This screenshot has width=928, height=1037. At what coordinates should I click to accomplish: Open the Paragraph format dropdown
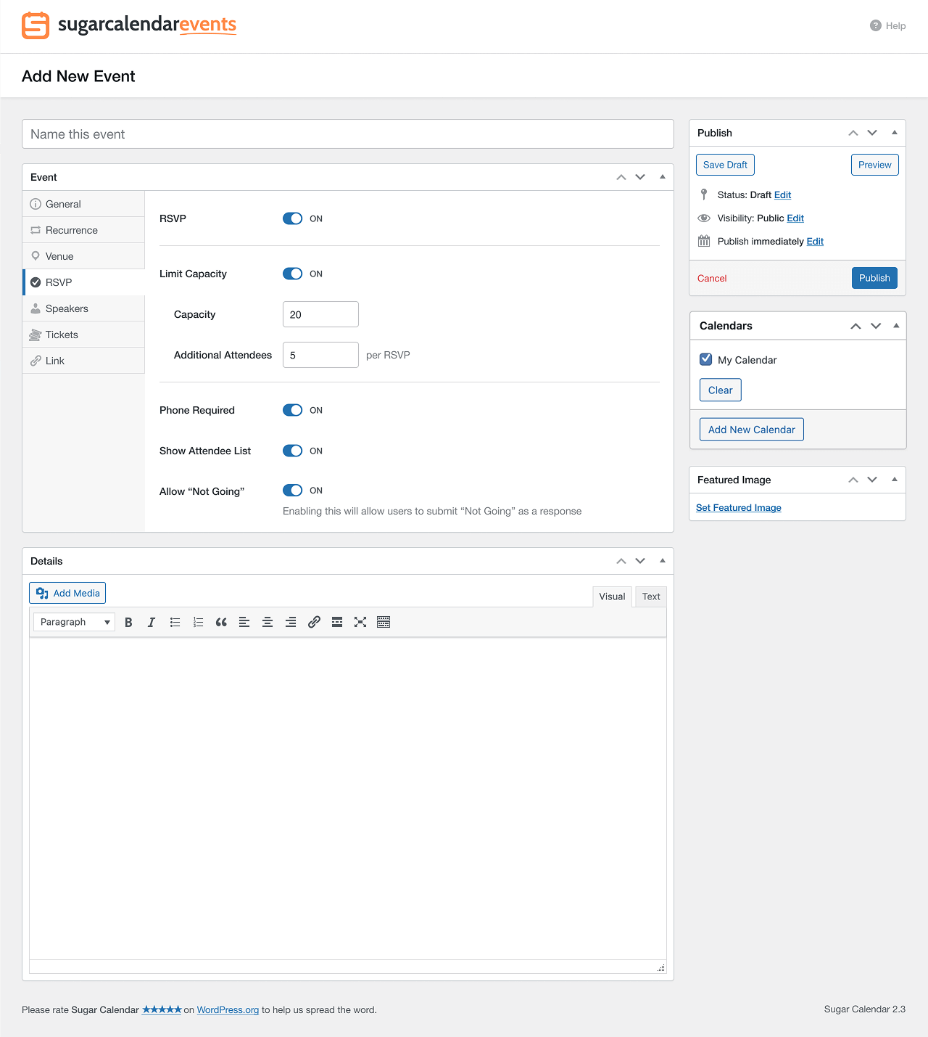point(74,622)
